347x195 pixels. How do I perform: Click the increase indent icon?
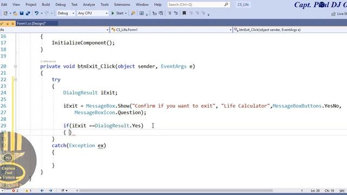(176, 13)
